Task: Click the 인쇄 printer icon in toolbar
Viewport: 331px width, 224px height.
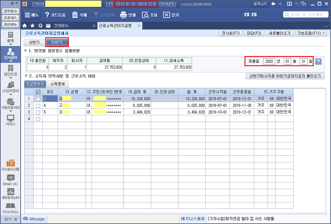Action: coord(123,15)
